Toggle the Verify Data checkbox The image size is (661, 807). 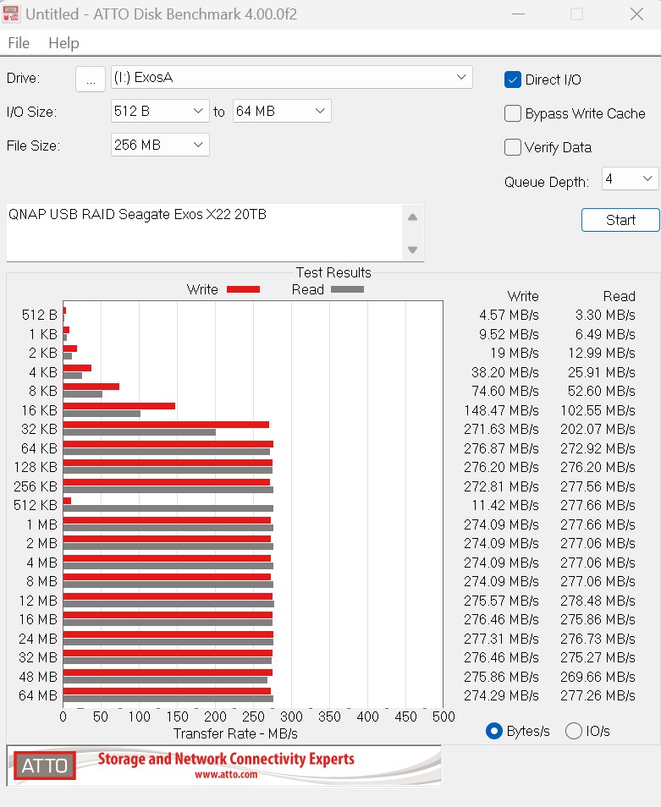[x=513, y=147]
